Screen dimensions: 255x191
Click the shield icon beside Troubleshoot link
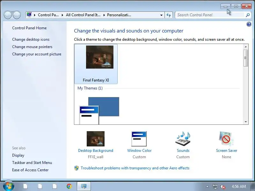pyautogui.click(x=76, y=168)
